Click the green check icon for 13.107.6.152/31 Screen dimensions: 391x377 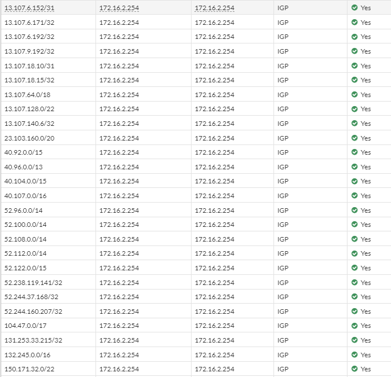tap(354, 8)
